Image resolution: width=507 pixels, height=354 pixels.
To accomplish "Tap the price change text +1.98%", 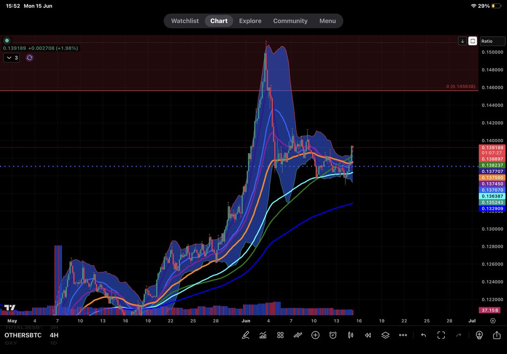I will click(x=67, y=48).
